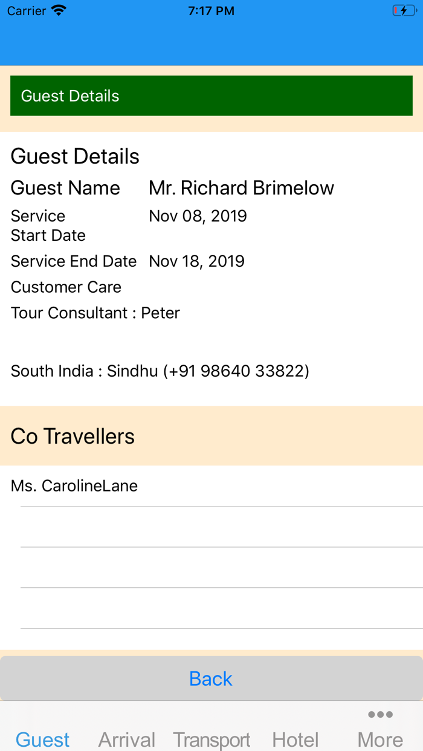Tap the 7:17 PM clock display

(x=211, y=10)
